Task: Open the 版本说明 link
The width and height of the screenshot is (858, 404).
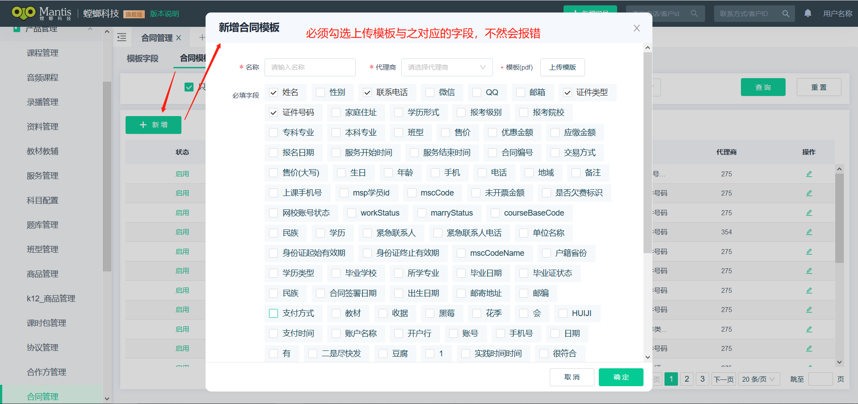Action: (x=164, y=14)
